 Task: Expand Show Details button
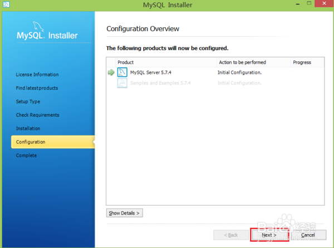click(x=124, y=213)
